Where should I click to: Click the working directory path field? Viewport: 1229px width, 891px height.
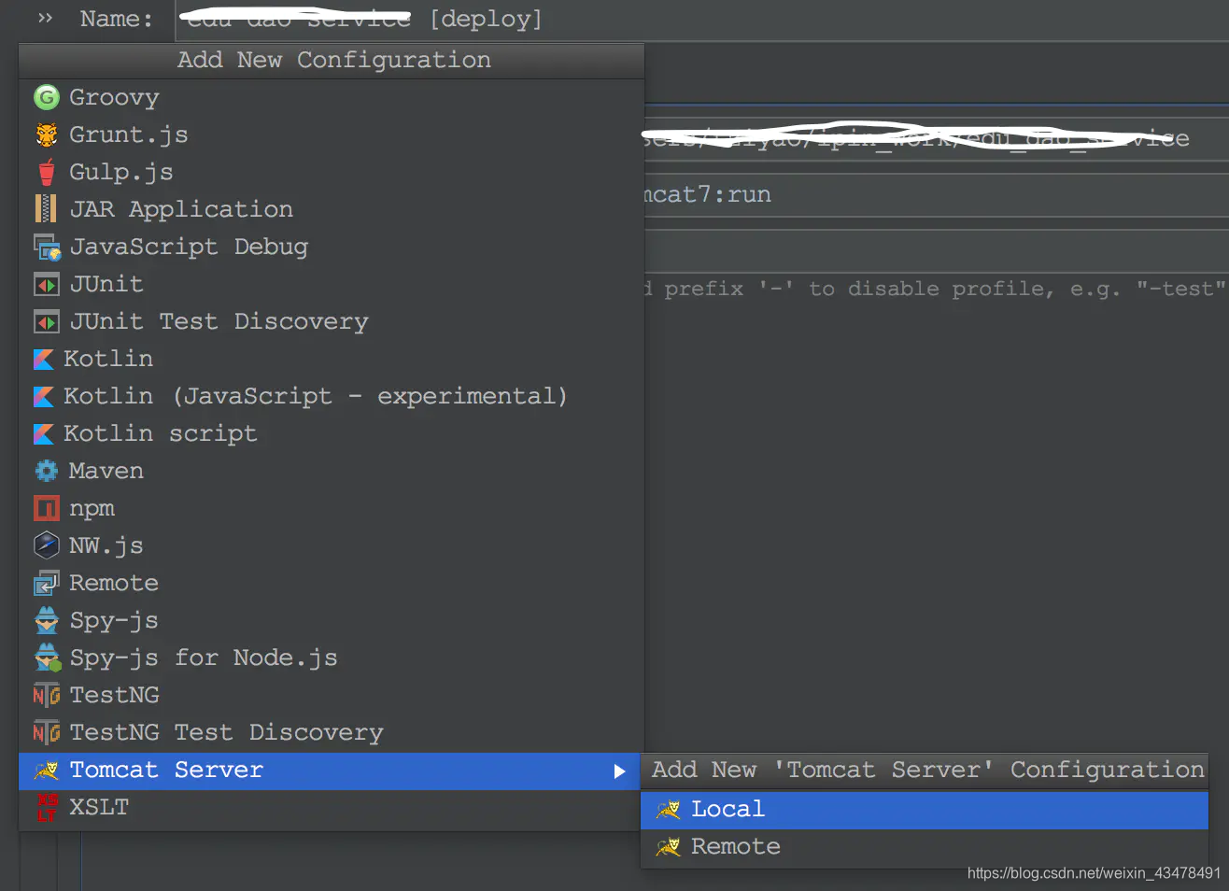[x=937, y=139]
